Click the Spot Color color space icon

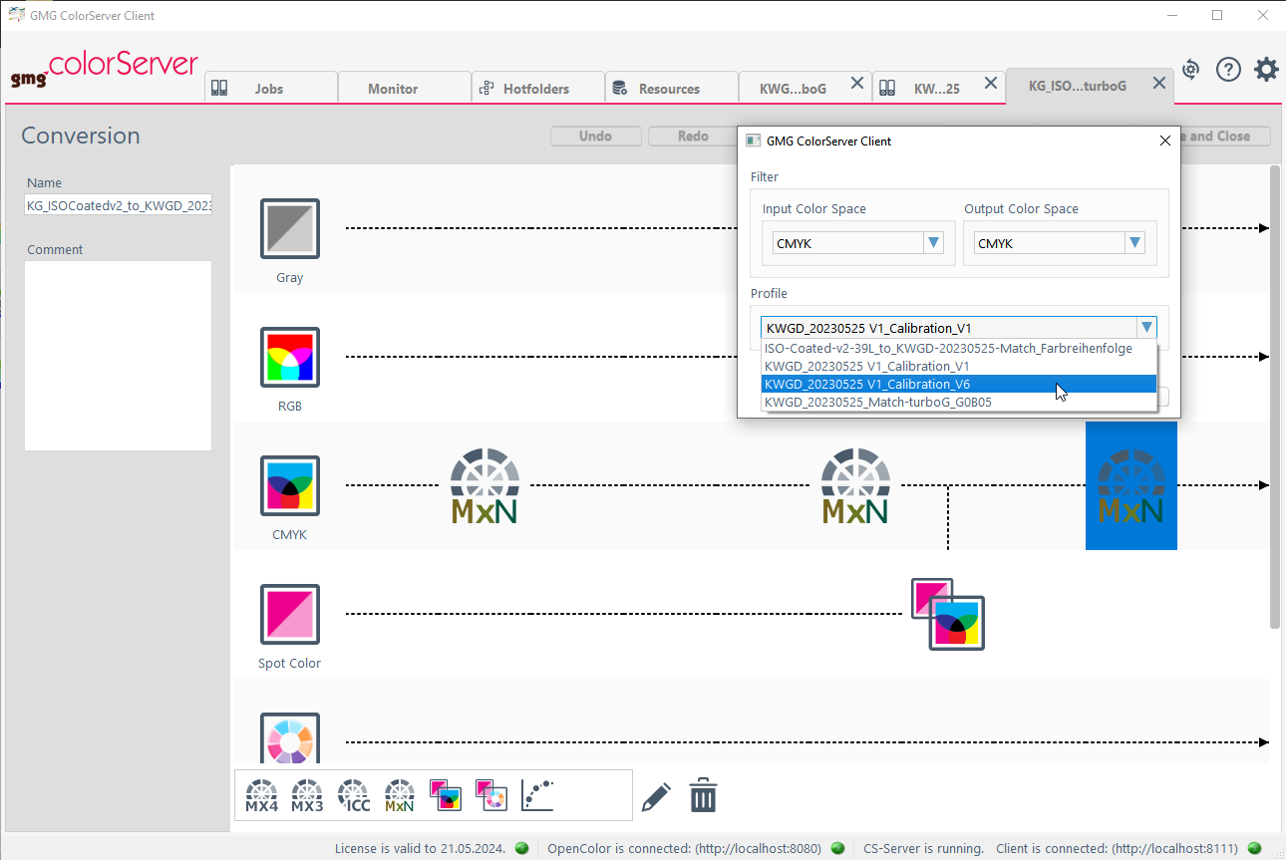[290, 614]
